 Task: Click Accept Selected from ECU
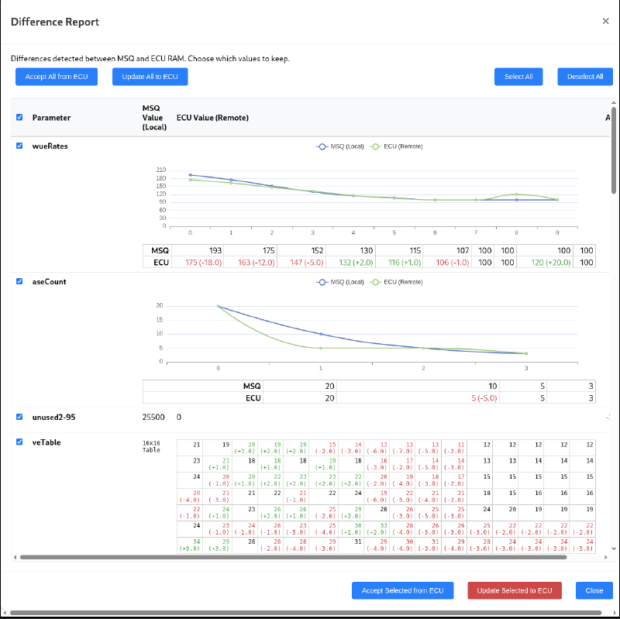(x=402, y=590)
